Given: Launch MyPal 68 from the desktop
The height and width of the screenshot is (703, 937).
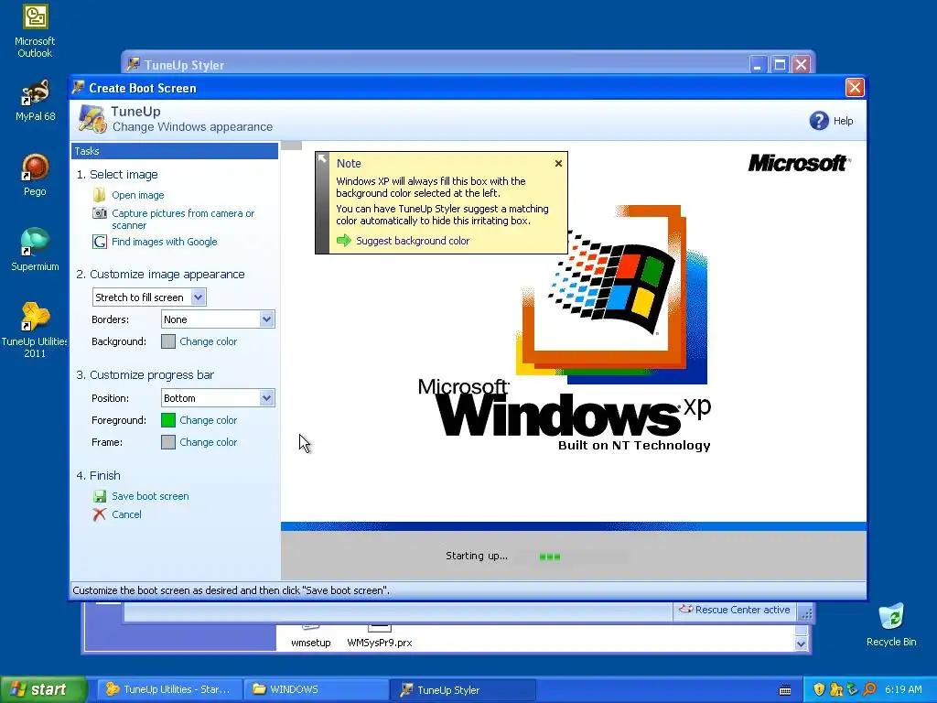Looking at the screenshot, I should point(35,100).
